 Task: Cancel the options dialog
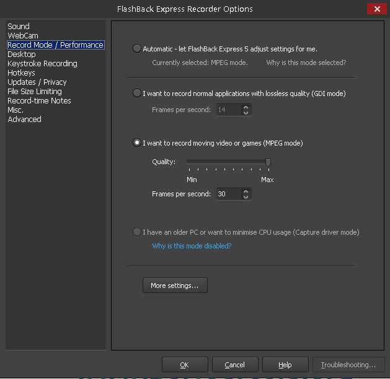click(235, 365)
